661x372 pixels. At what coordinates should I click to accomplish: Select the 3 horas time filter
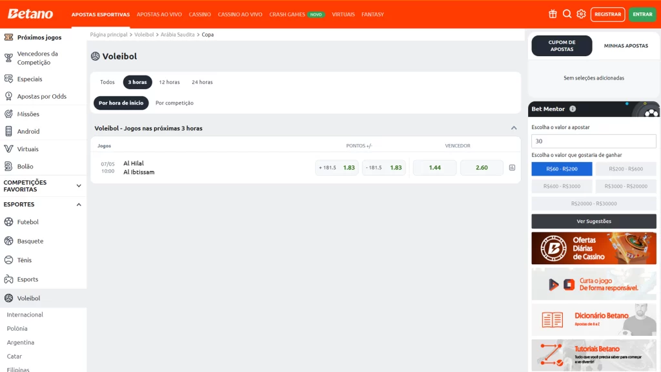pyautogui.click(x=137, y=82)
